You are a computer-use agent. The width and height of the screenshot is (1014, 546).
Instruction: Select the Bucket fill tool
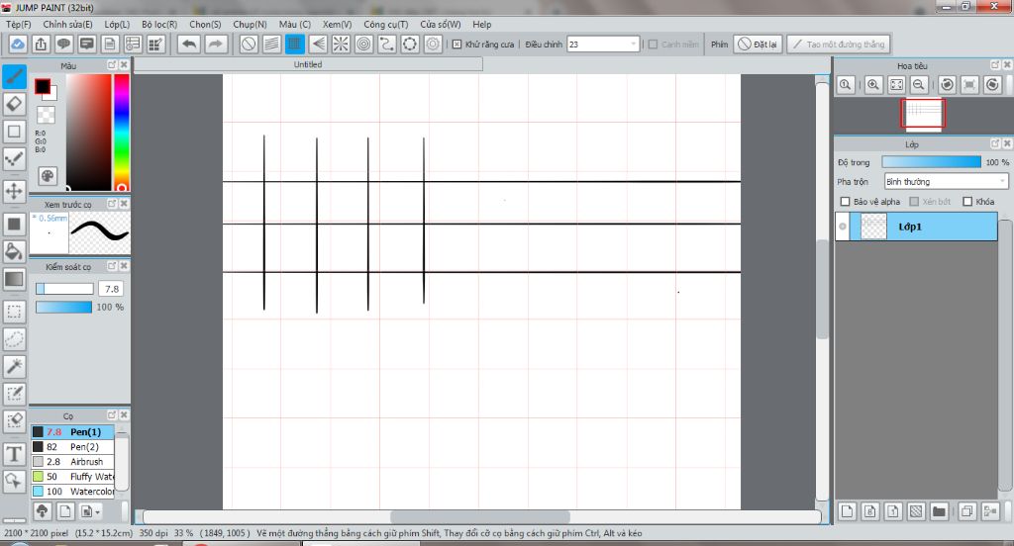14,251
